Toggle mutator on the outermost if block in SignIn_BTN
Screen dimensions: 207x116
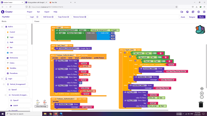coord(125,53)
